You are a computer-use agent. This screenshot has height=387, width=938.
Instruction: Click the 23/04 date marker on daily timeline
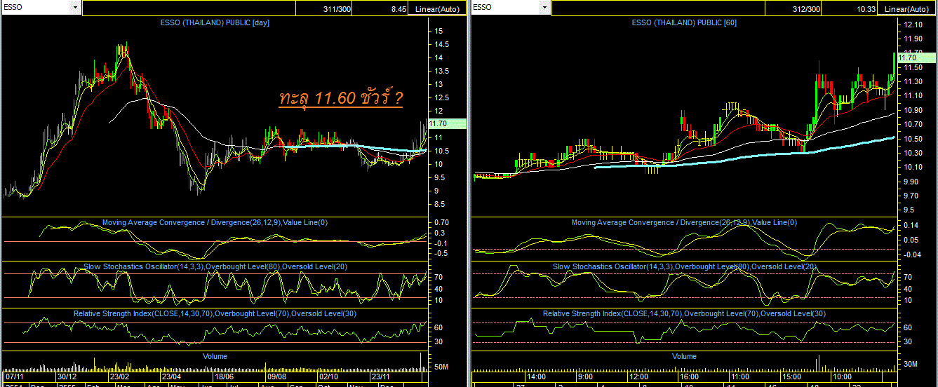click(171, 376)
